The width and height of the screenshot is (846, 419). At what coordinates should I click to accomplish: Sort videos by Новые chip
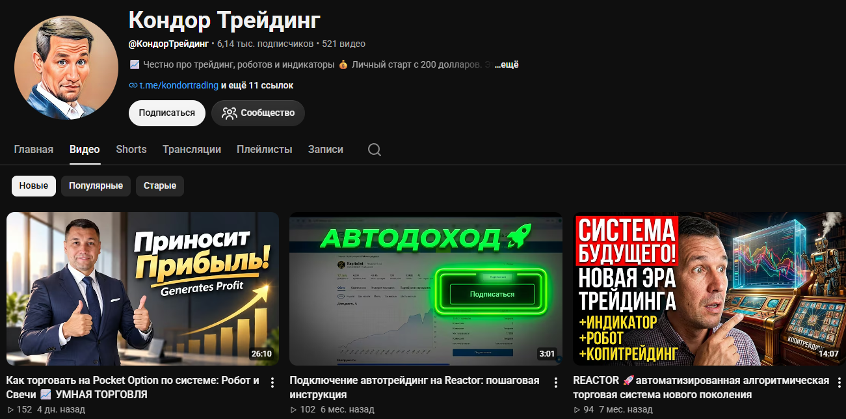34,185
